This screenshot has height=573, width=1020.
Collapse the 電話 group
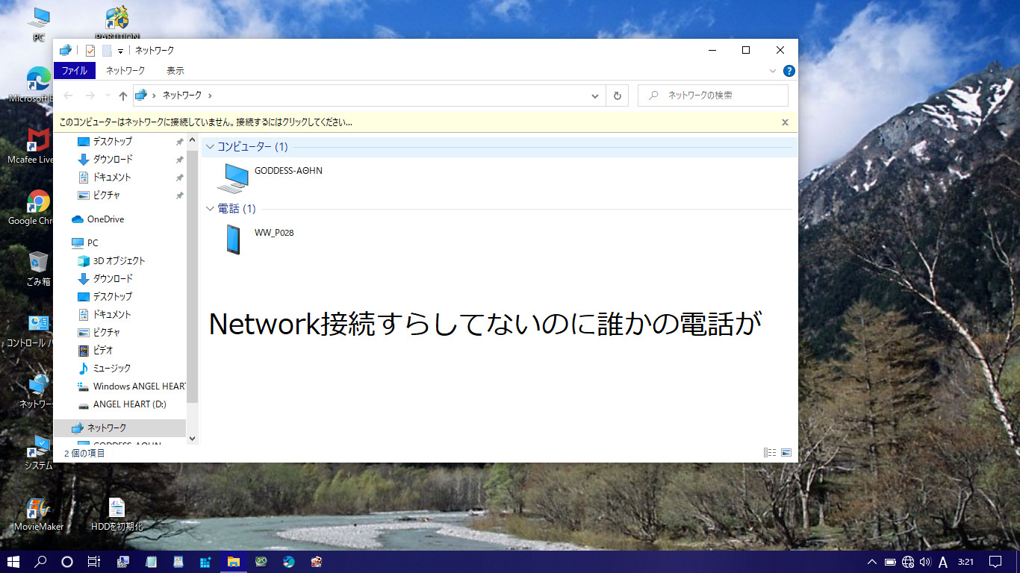coord(210,209)
